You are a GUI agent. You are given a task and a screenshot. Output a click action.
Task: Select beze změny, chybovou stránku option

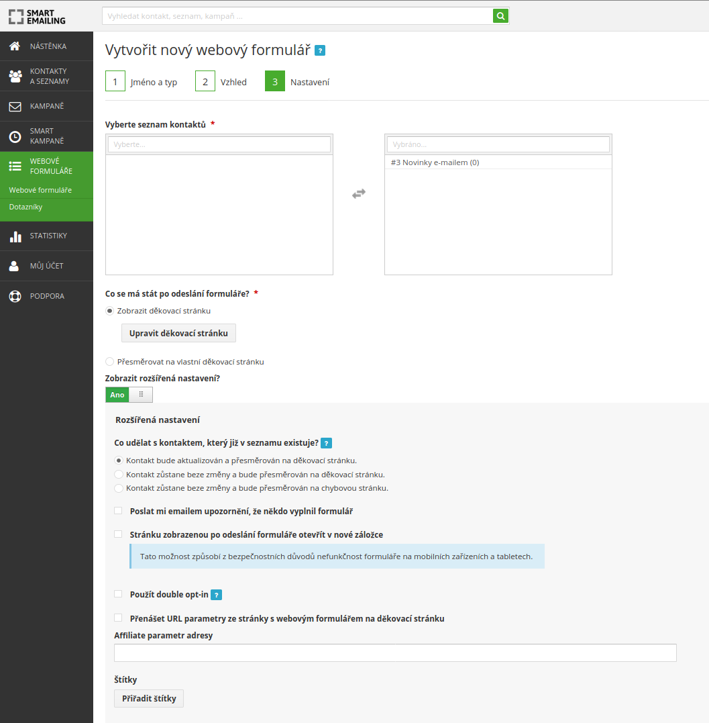click(119, 488)
